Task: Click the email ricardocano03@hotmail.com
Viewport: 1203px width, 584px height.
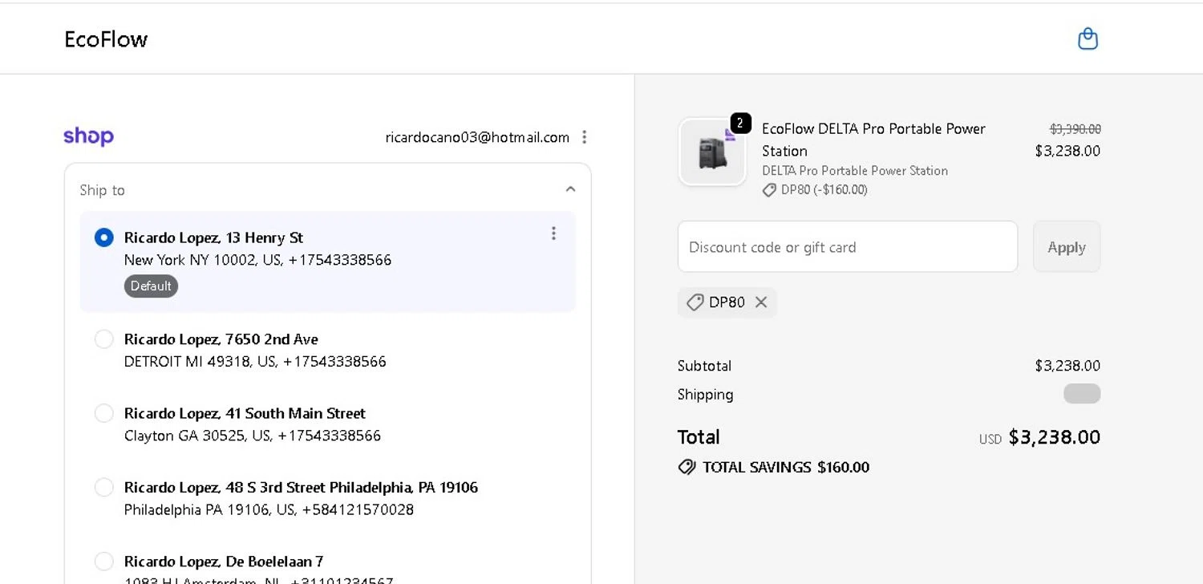Action: pyautogui.click(x=477, y=137)
